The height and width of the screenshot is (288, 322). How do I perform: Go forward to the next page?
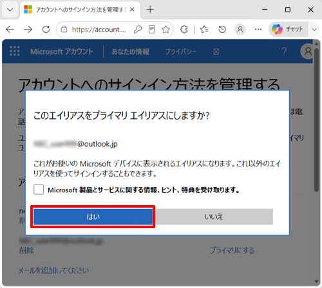click(28, 29)
